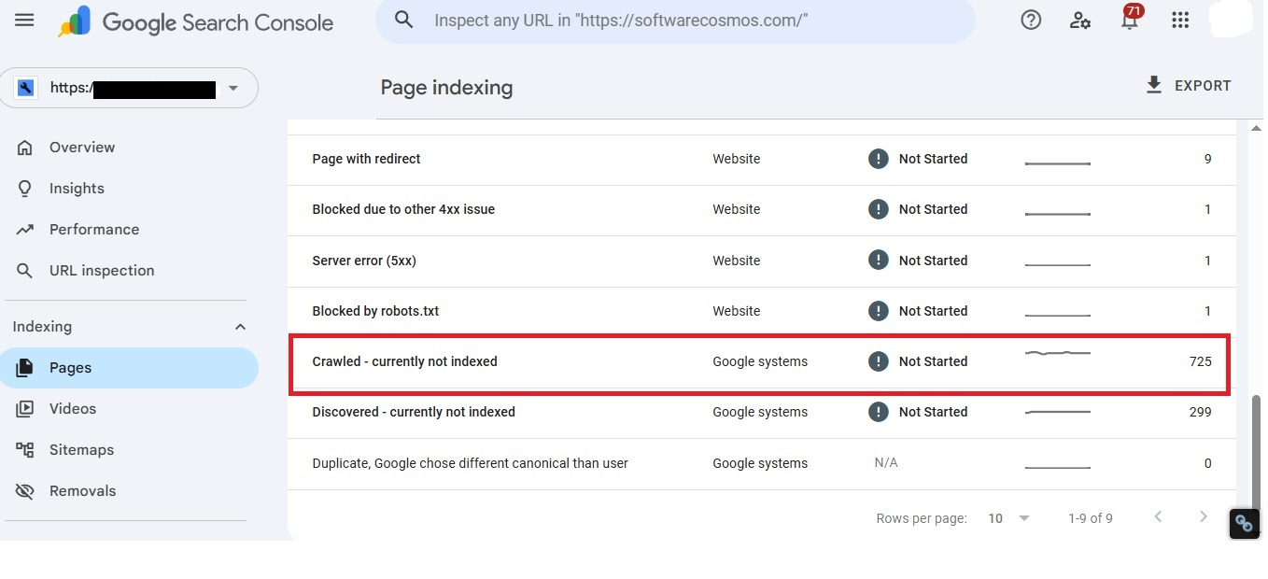Click status icon in Blocked by robots.txt row
The width and height of the screenshot is (1268, 579).
[x=878, y=311]
